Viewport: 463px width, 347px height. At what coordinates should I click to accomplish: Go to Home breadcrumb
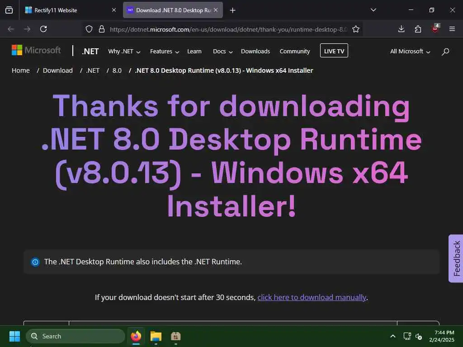(21, 70)
